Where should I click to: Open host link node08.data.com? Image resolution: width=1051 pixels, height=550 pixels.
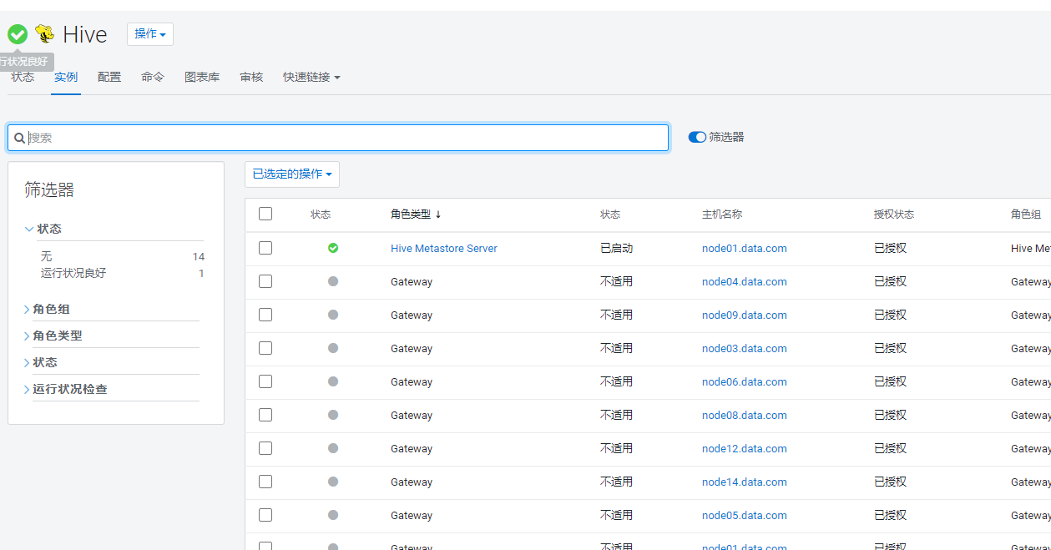tap(745, 415)
